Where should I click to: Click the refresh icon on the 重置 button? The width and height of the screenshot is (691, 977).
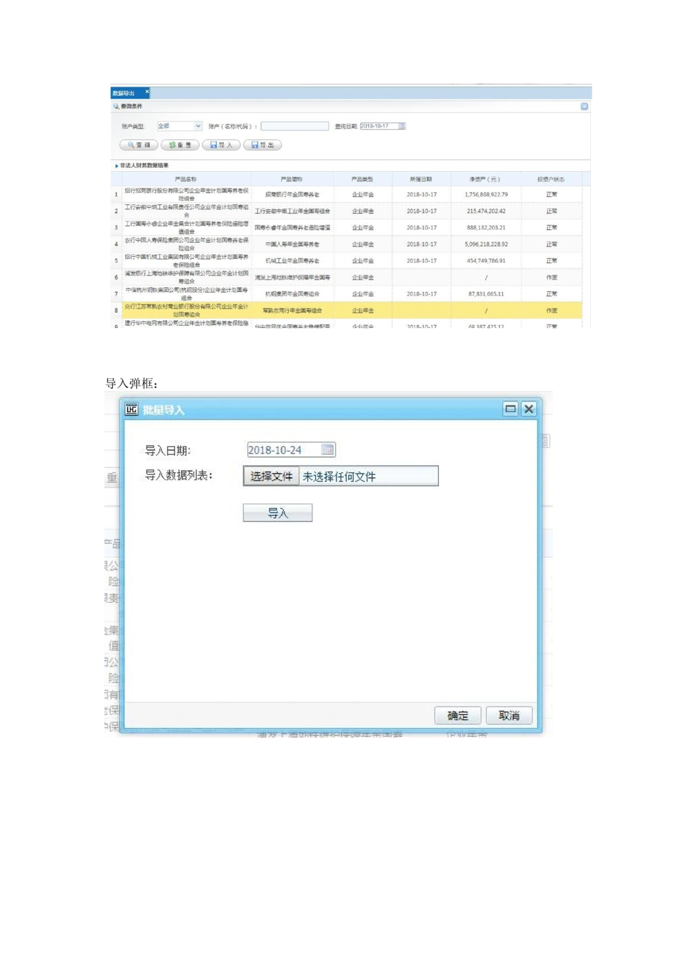[x=171, y=144]
